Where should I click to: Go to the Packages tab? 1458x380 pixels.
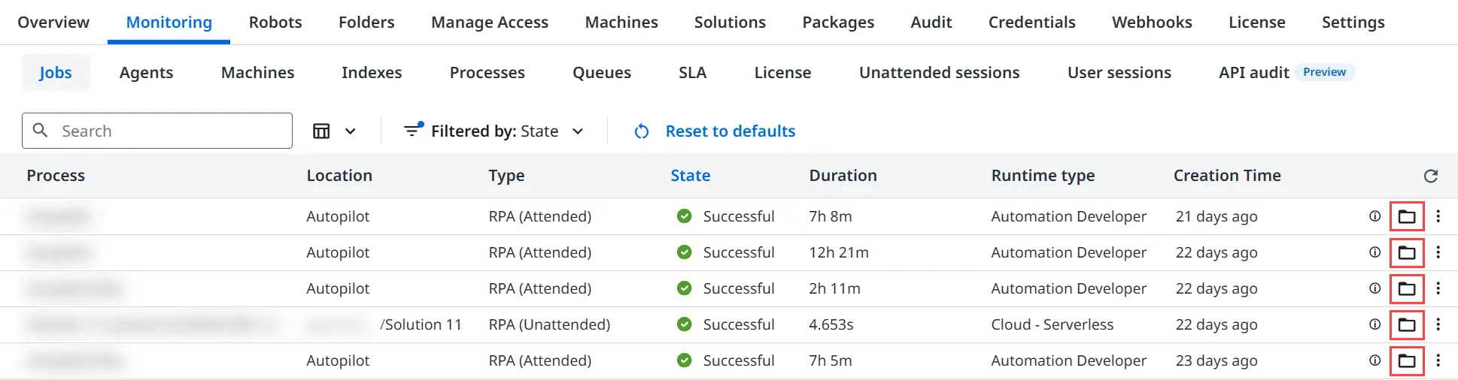point(838,23)
